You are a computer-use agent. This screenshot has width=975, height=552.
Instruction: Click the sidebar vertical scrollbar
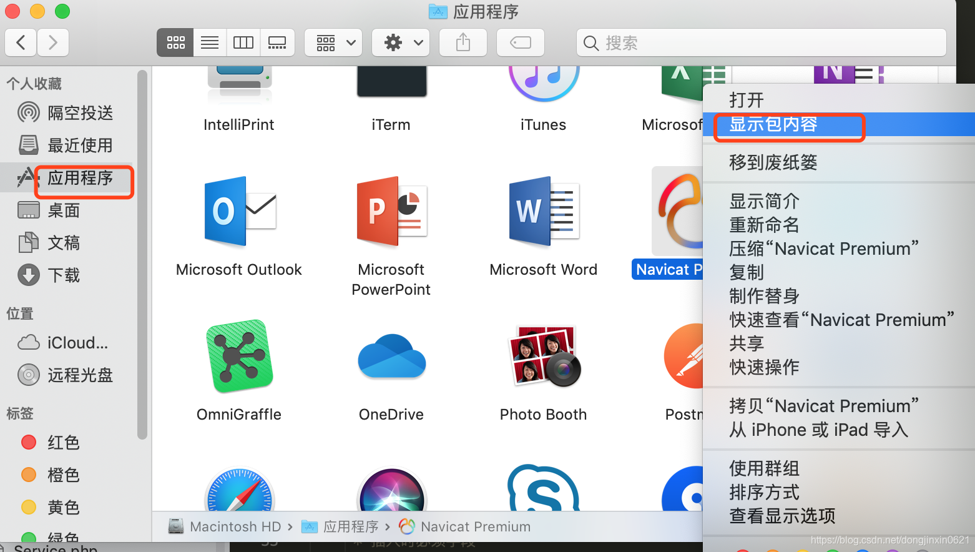point(142,255)
